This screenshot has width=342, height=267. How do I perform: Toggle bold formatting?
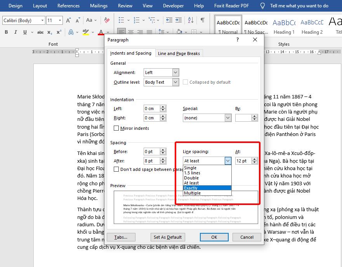[x=5, y=32]
